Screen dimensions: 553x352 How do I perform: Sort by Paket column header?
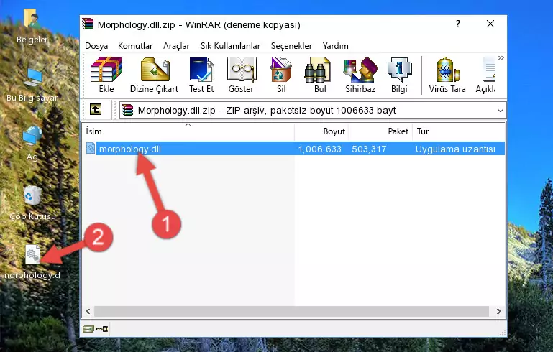click(x=380, y=131)
